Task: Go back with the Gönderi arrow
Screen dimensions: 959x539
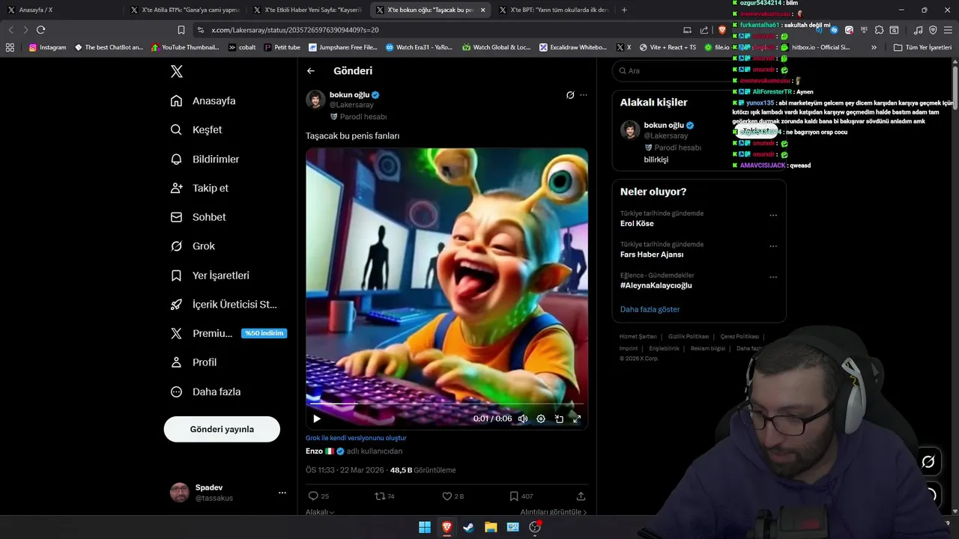Action: 311,71
